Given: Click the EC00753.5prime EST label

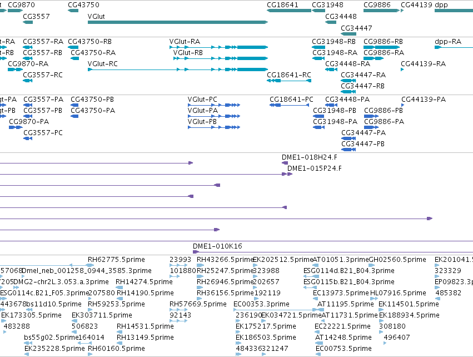Looking at the screenshot, I should coord(343,349).
